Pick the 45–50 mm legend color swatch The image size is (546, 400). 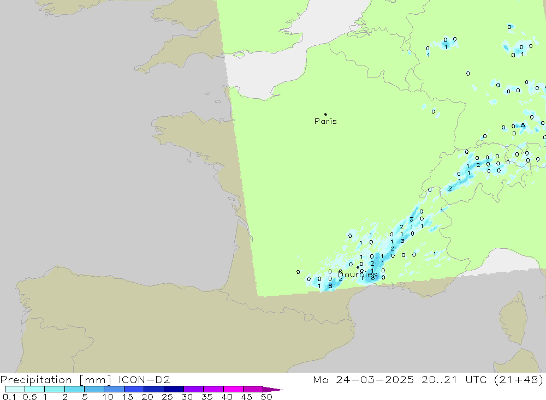[x=253, y=389]
